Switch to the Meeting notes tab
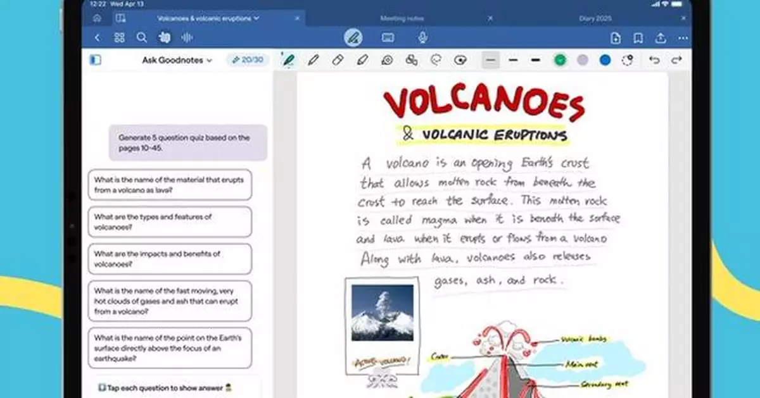Screen dimensions: 760x398 point(402,18)
